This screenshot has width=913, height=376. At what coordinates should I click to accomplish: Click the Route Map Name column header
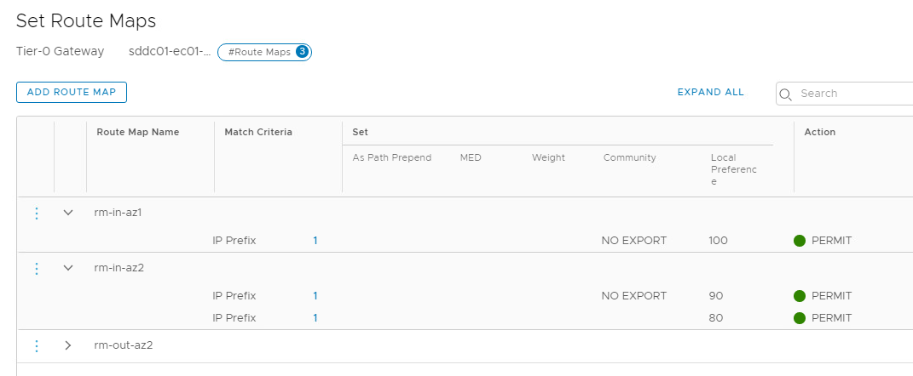[138, 132]
